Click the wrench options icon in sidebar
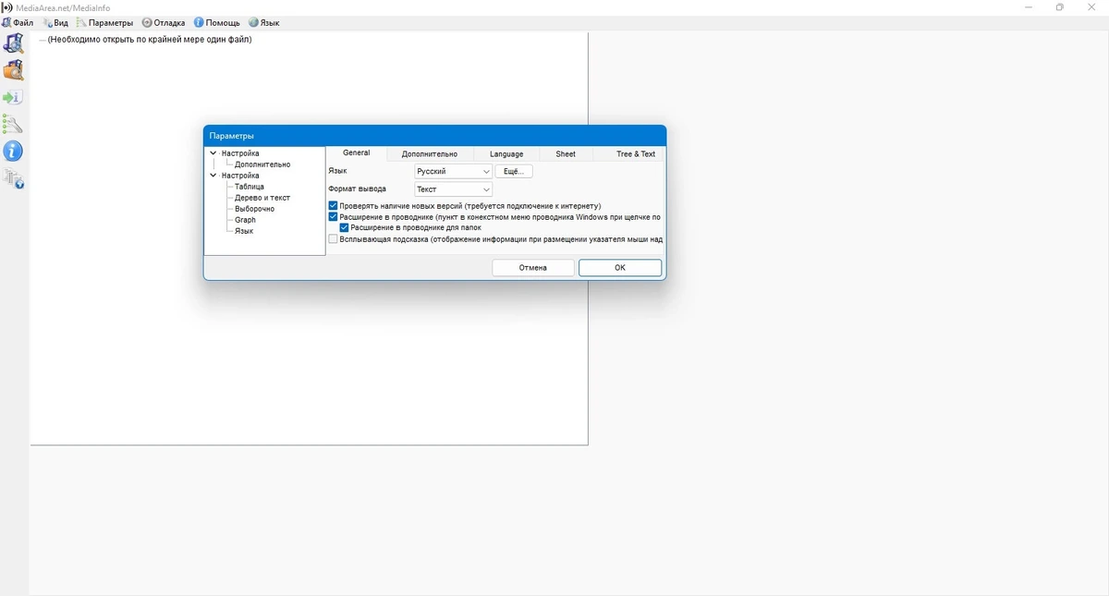This screenshot has height=596, width=1109. (13, 124)
